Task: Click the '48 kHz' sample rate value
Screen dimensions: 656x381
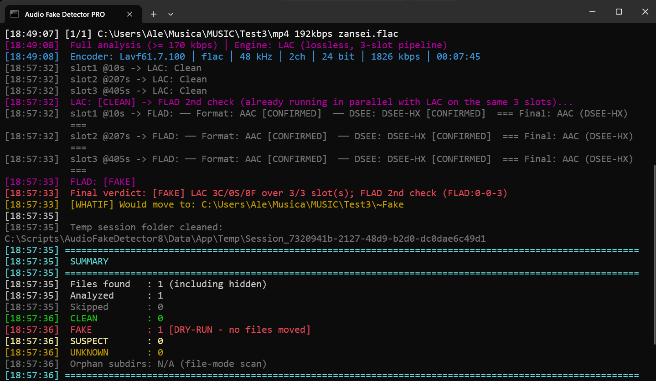Action: [256, 56]
